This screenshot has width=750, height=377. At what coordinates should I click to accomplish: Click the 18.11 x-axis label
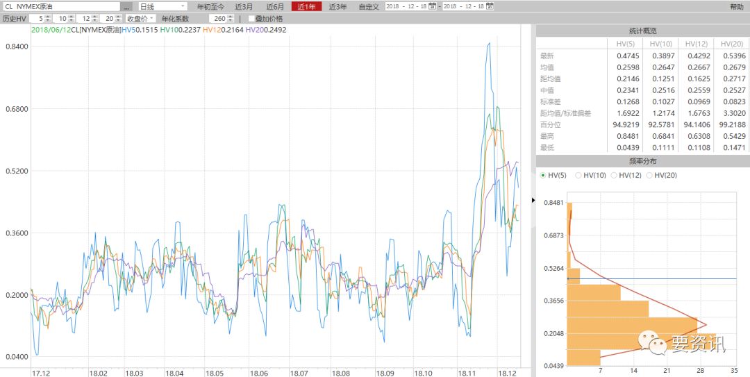click(x=467, y=373)
